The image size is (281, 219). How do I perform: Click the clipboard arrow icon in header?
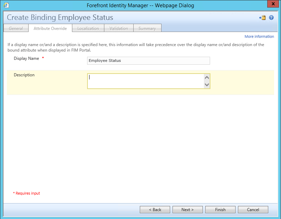262,18
